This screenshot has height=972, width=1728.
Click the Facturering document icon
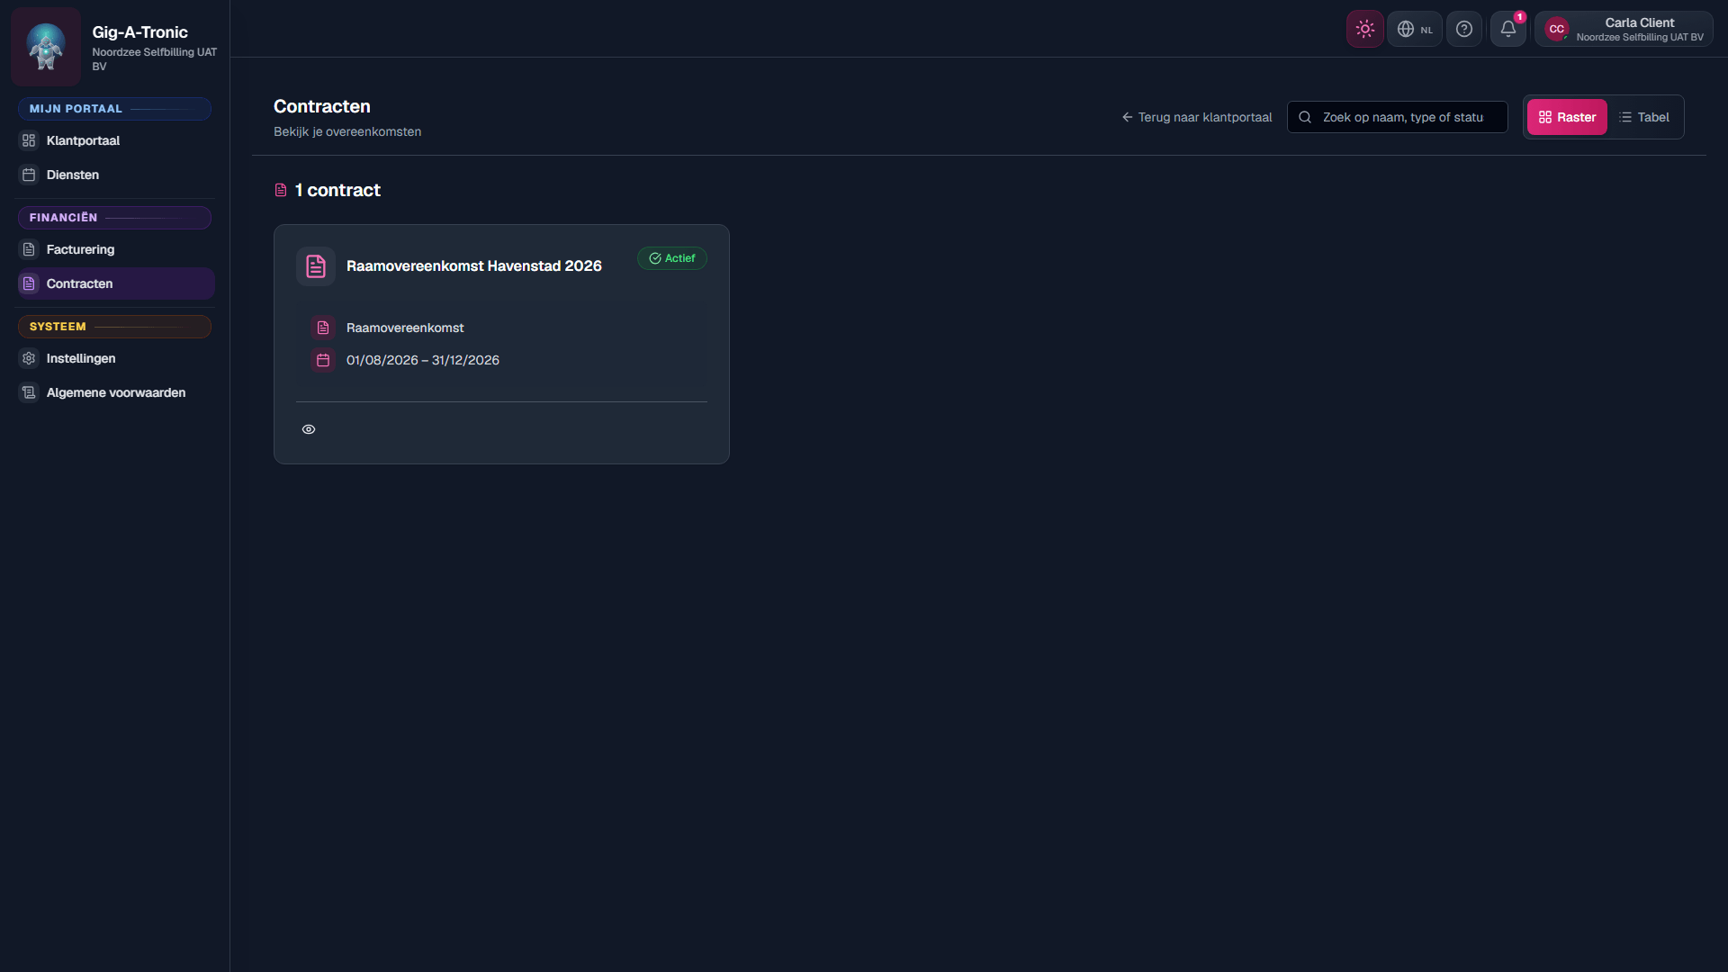(x=29, y=249)
